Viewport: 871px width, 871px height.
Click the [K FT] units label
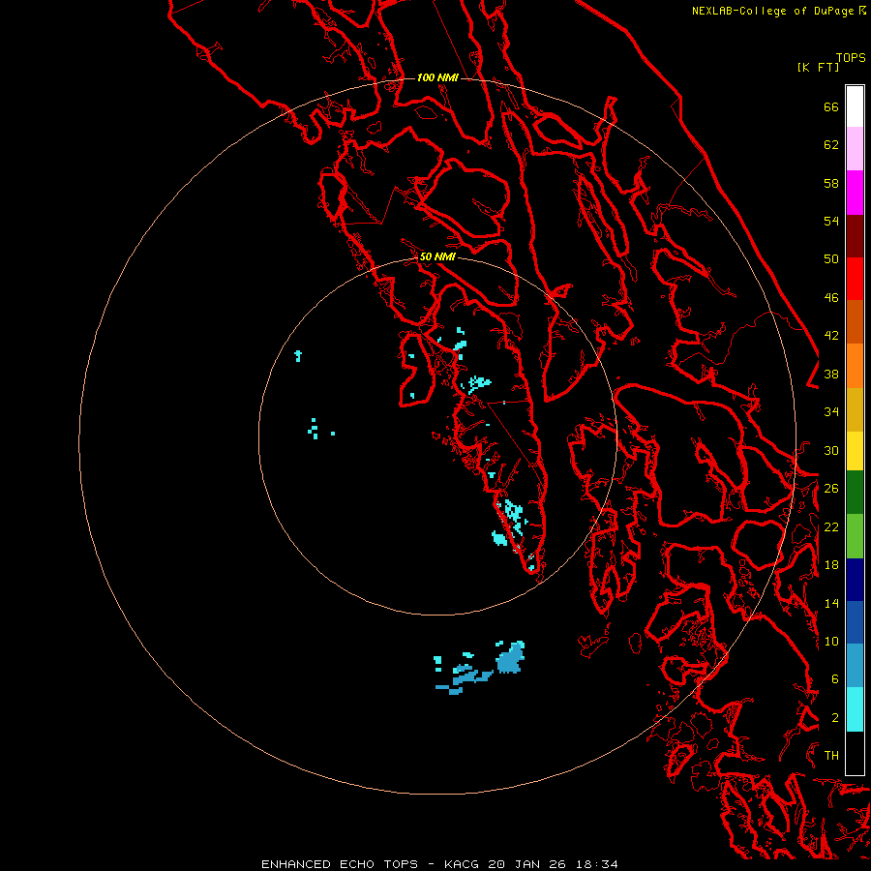(818, 68)
